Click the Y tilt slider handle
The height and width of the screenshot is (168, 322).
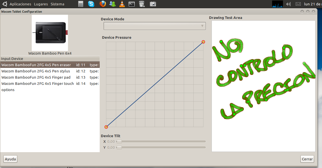119,147
